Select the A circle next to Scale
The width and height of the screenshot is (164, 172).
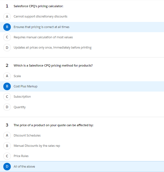click(7, 76)
